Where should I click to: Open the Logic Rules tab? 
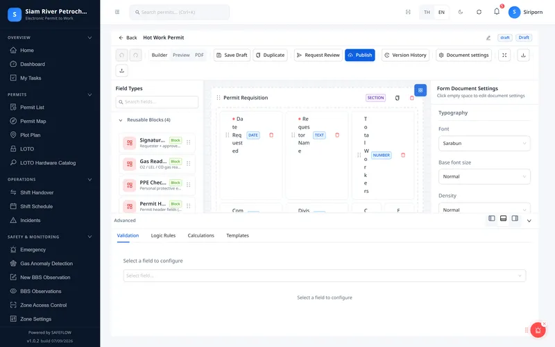[x=163, y=235]
